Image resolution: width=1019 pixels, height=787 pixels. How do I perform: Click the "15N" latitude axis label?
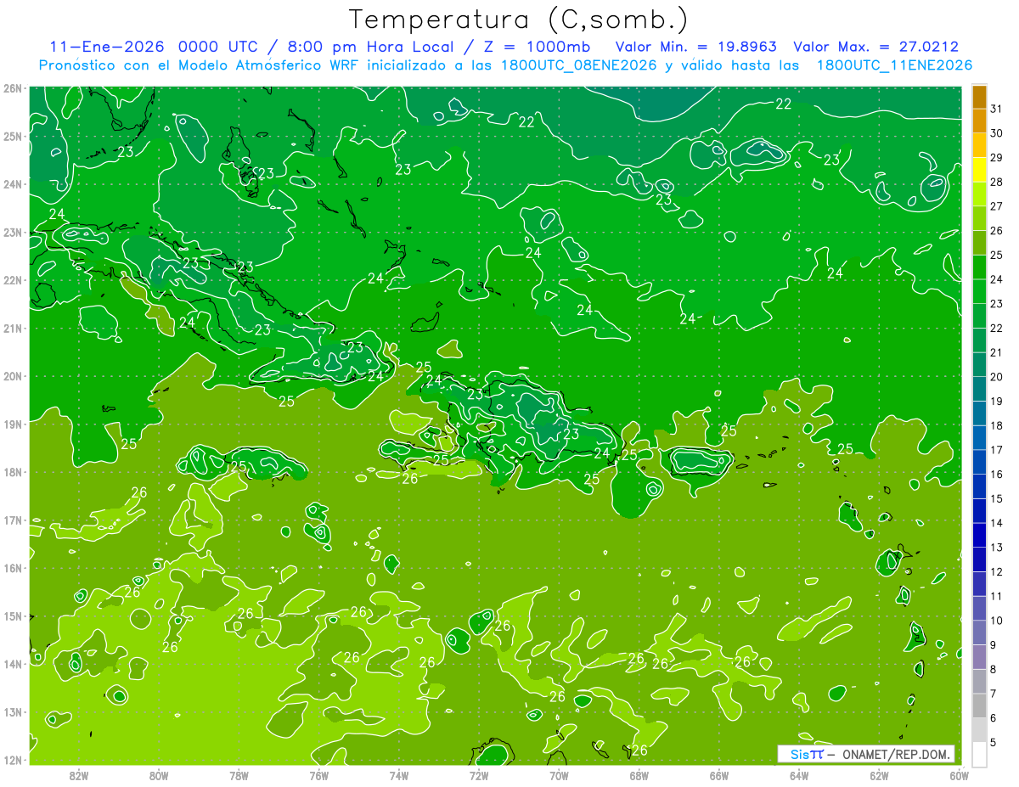point(13,616)
